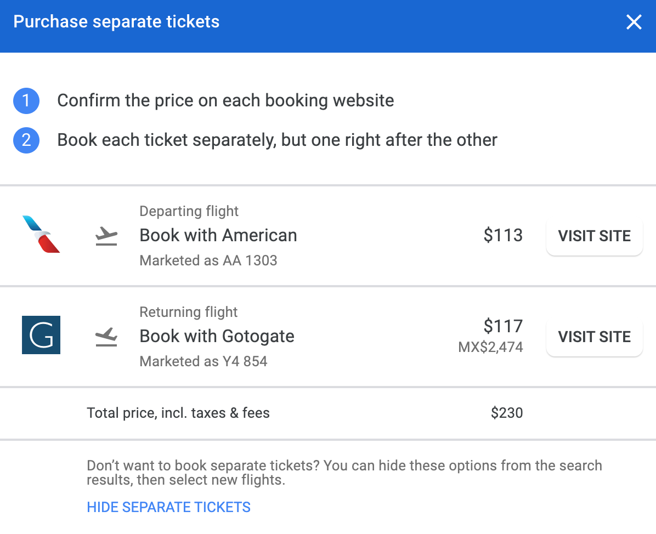Click the 'Purchase separate tickets' dialog title
This screenshot has height=534, width=656.
point(116,22)
